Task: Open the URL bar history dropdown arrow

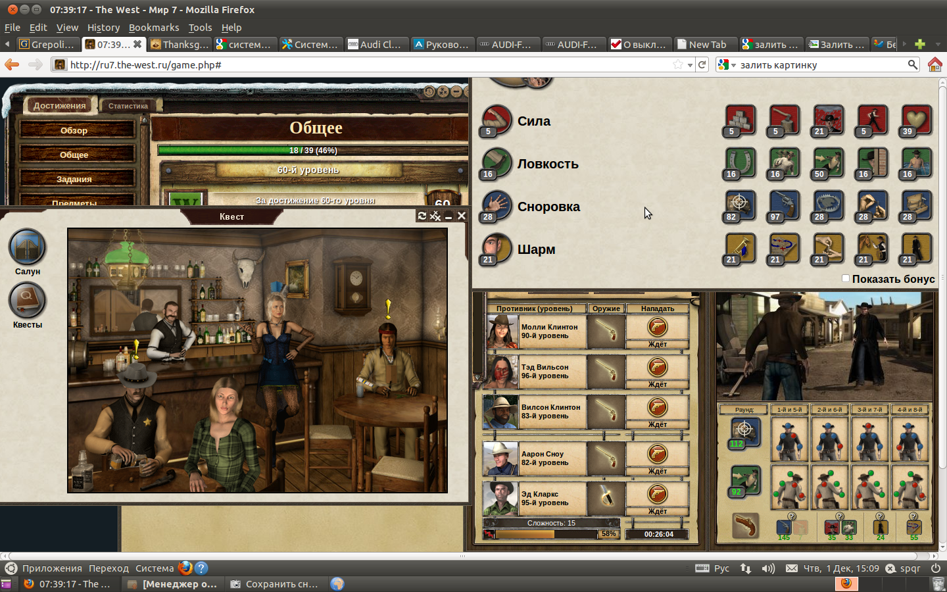Action: click(690, 64)
